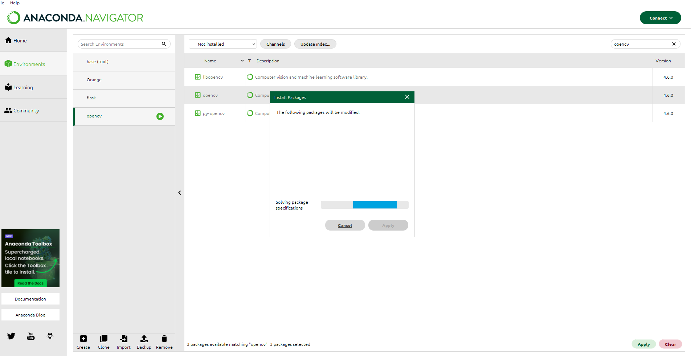This screenshot has width=691, height=356.
Task: Backup the environment
Action: tap(144, 342)
